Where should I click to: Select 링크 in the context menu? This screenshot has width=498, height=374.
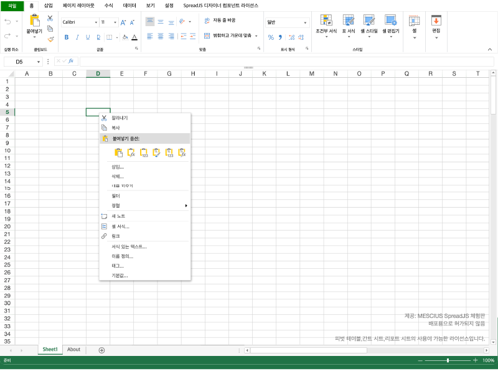(145, 236)
